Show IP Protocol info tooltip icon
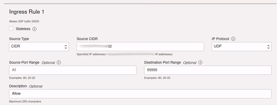The width and height of the screenshot is (277, 105). 233,39
